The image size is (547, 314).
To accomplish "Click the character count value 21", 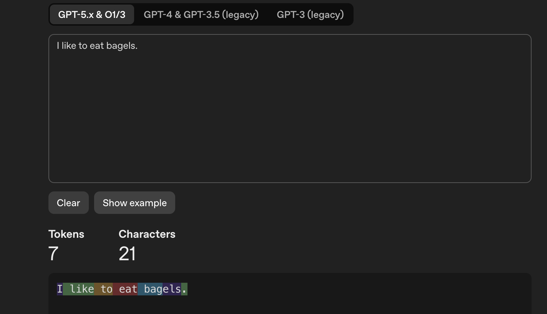I will coord(127,253).
